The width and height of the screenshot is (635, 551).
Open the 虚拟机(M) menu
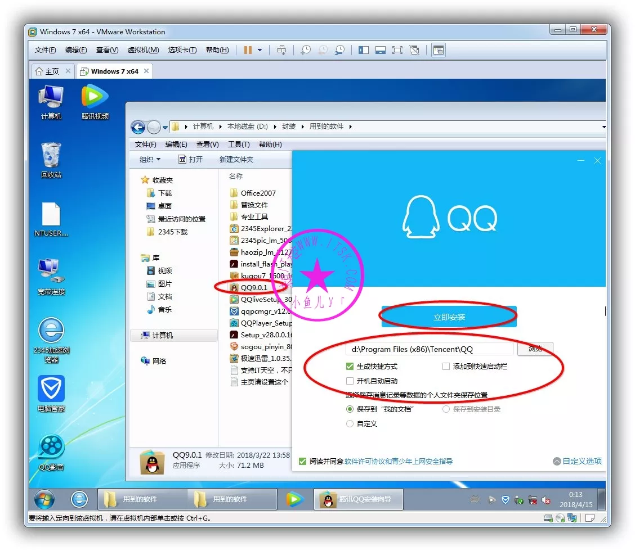[143, 50]
